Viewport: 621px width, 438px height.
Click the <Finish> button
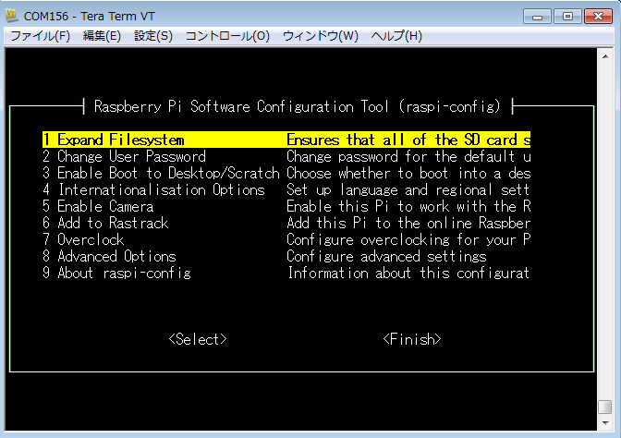pyautogui.click(x=412, y=339)
